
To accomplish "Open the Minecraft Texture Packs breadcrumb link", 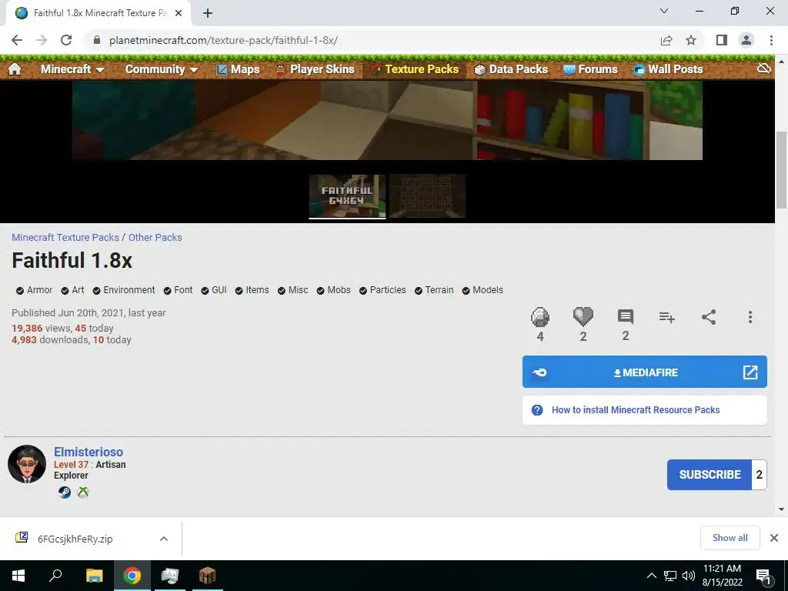I will 65,237.
